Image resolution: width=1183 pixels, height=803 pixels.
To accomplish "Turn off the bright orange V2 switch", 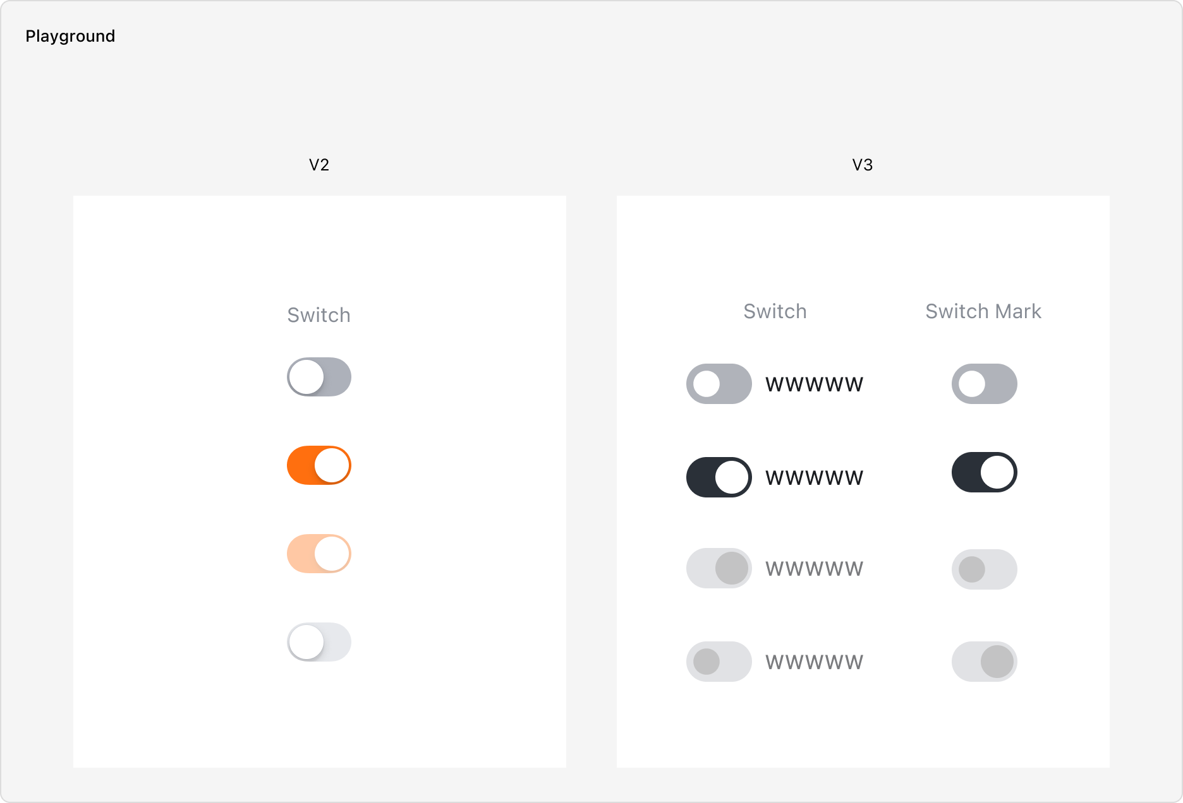I will [319, 465].
